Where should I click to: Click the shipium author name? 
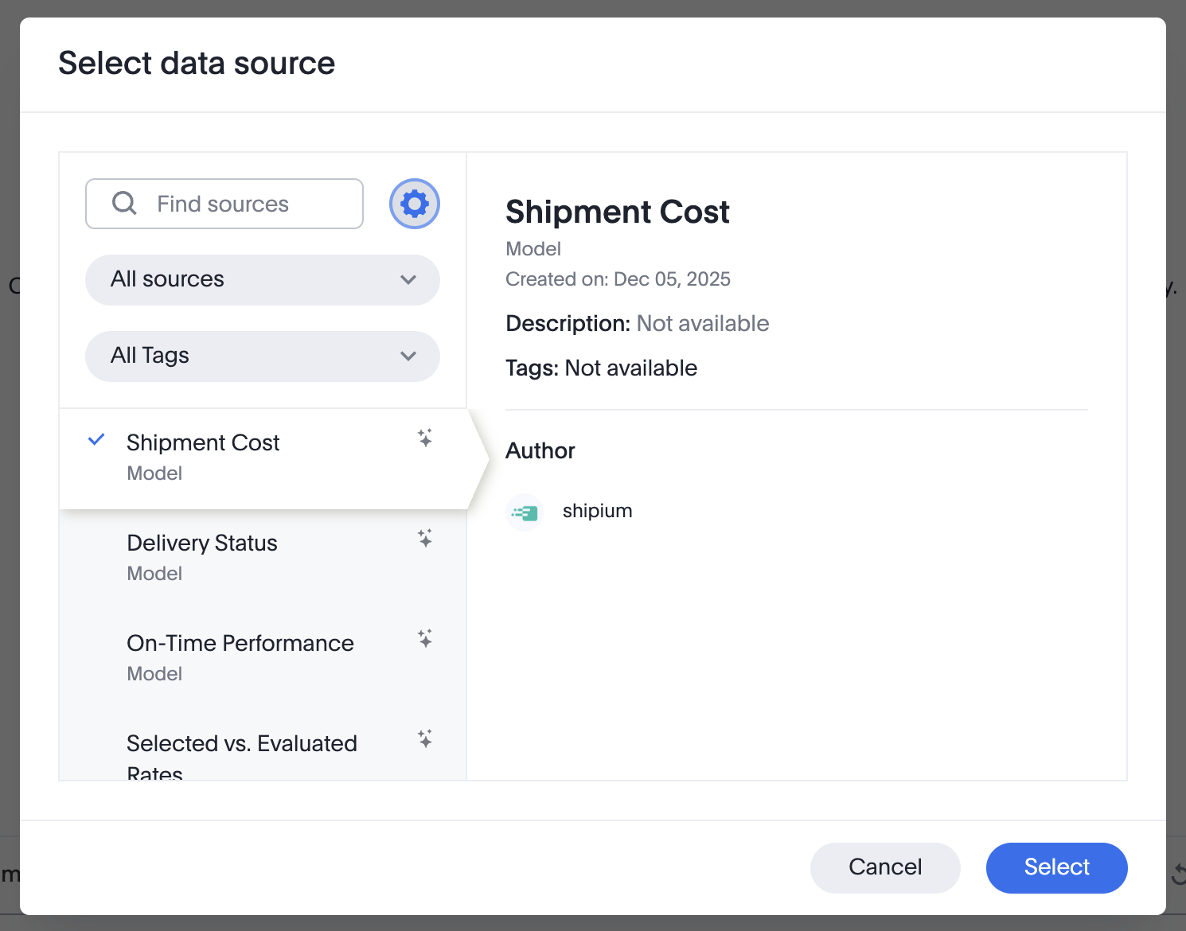pyautogui.click(x=597, y=511)
